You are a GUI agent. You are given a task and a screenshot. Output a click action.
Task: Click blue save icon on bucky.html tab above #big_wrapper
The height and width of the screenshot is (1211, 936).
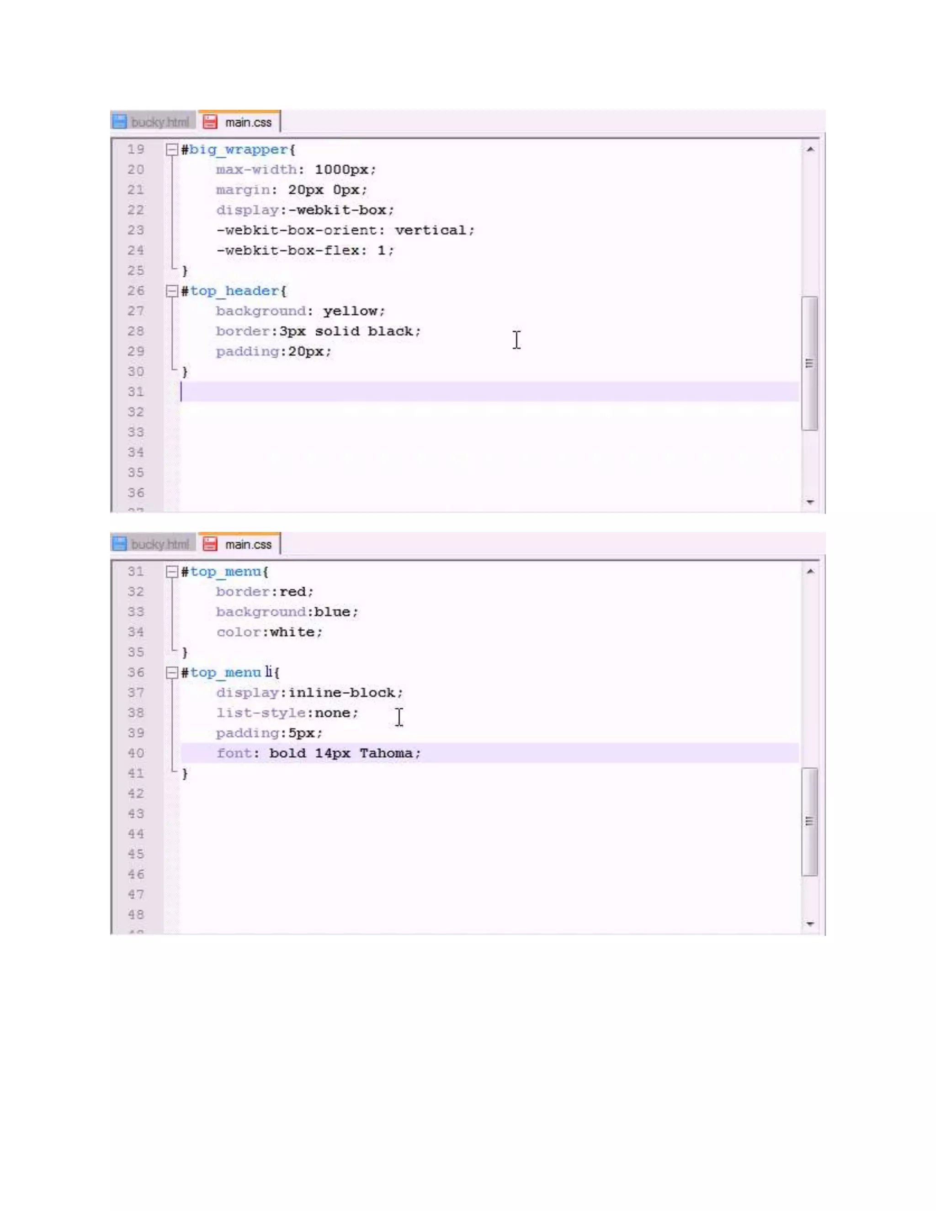point(120,122)
